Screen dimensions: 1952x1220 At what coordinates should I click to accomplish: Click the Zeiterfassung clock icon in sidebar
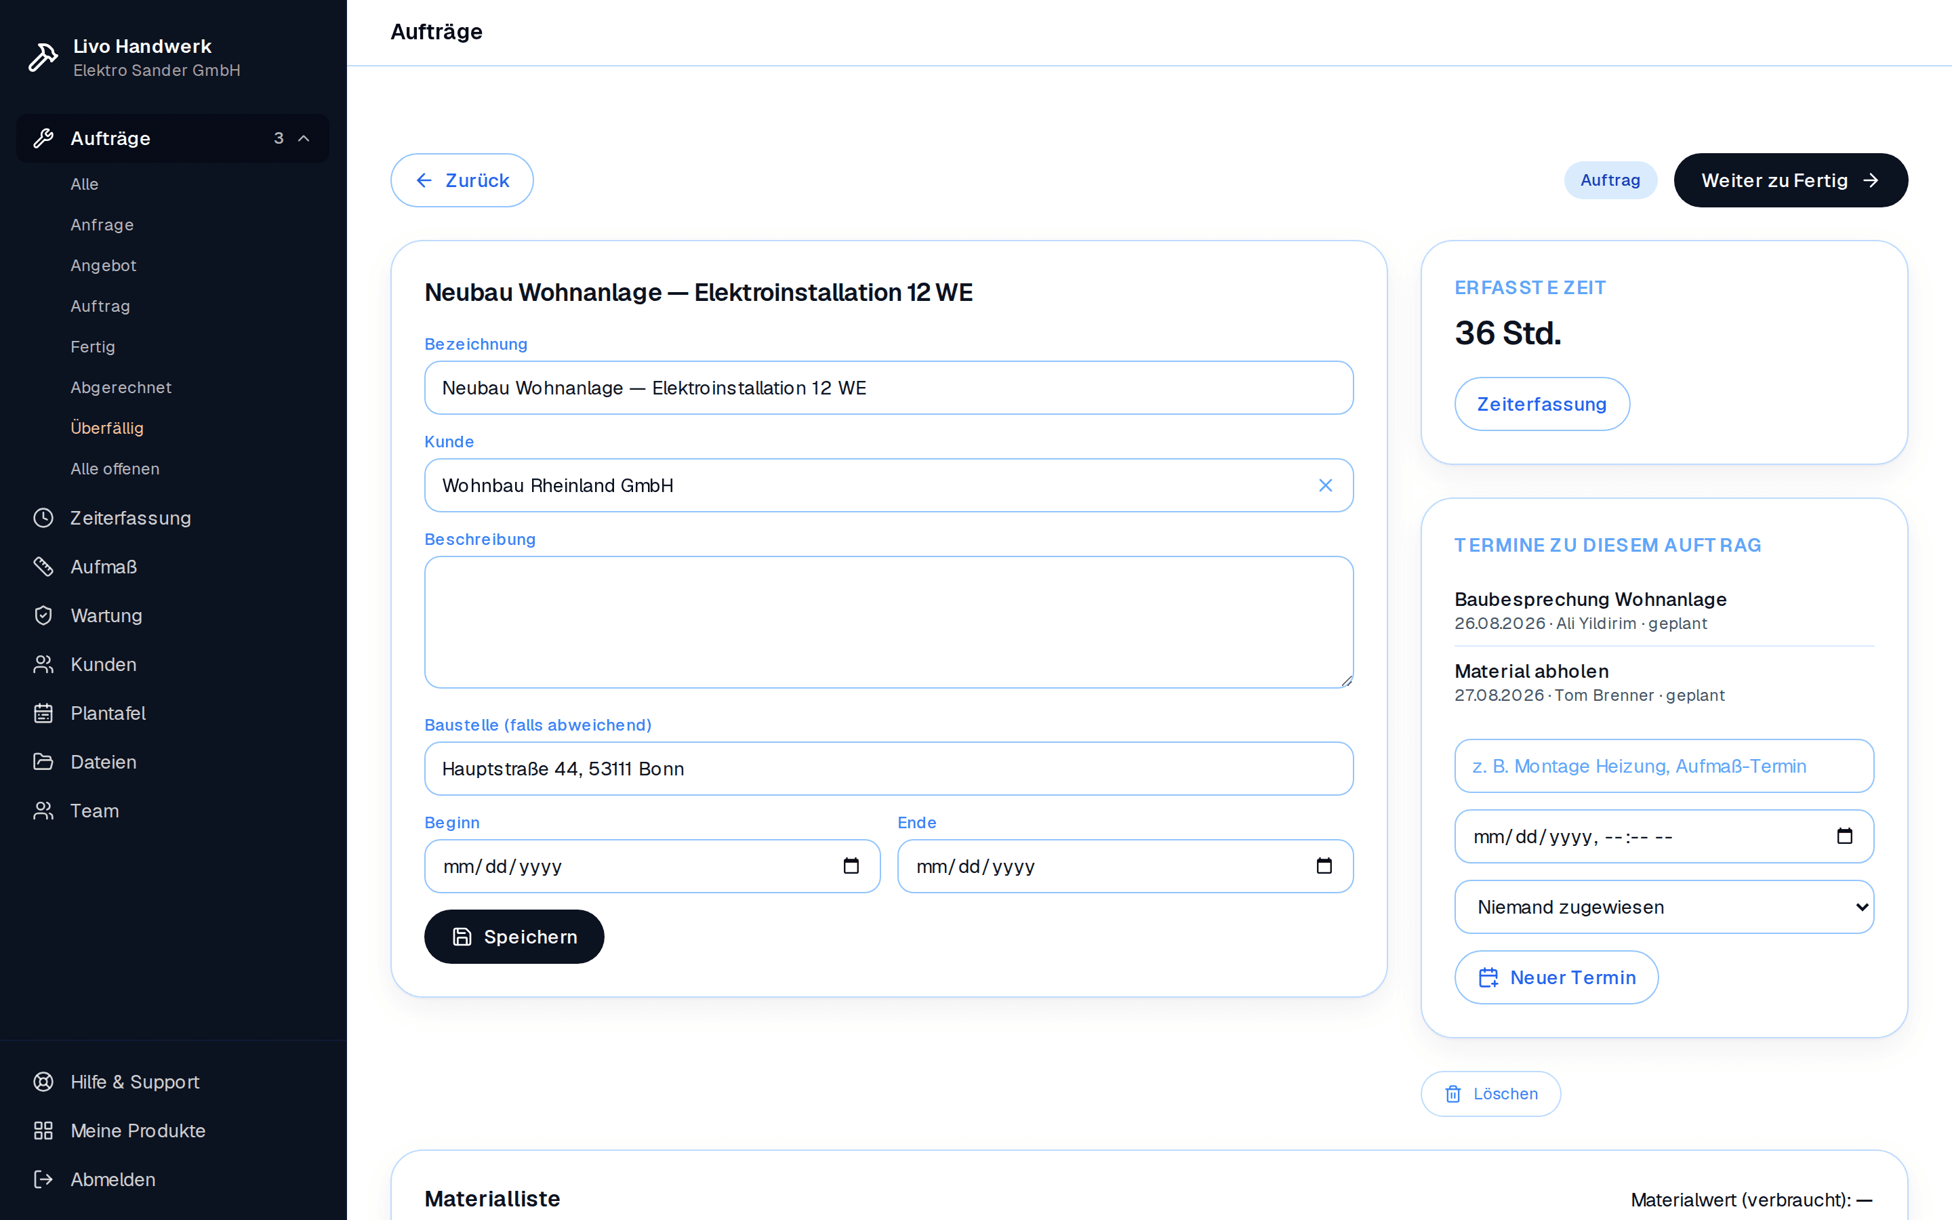pyautogui.click(x=43, y=518)
